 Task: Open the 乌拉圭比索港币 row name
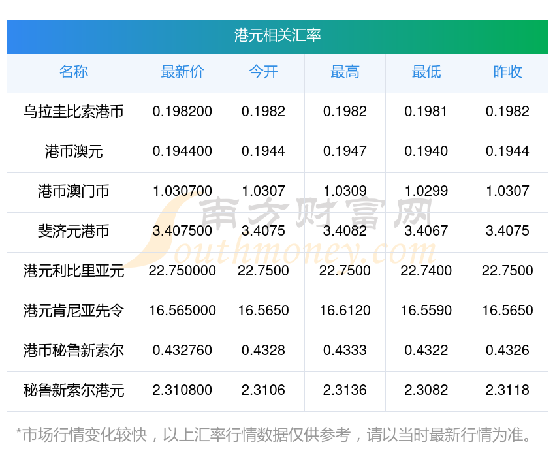pos(74,112)
